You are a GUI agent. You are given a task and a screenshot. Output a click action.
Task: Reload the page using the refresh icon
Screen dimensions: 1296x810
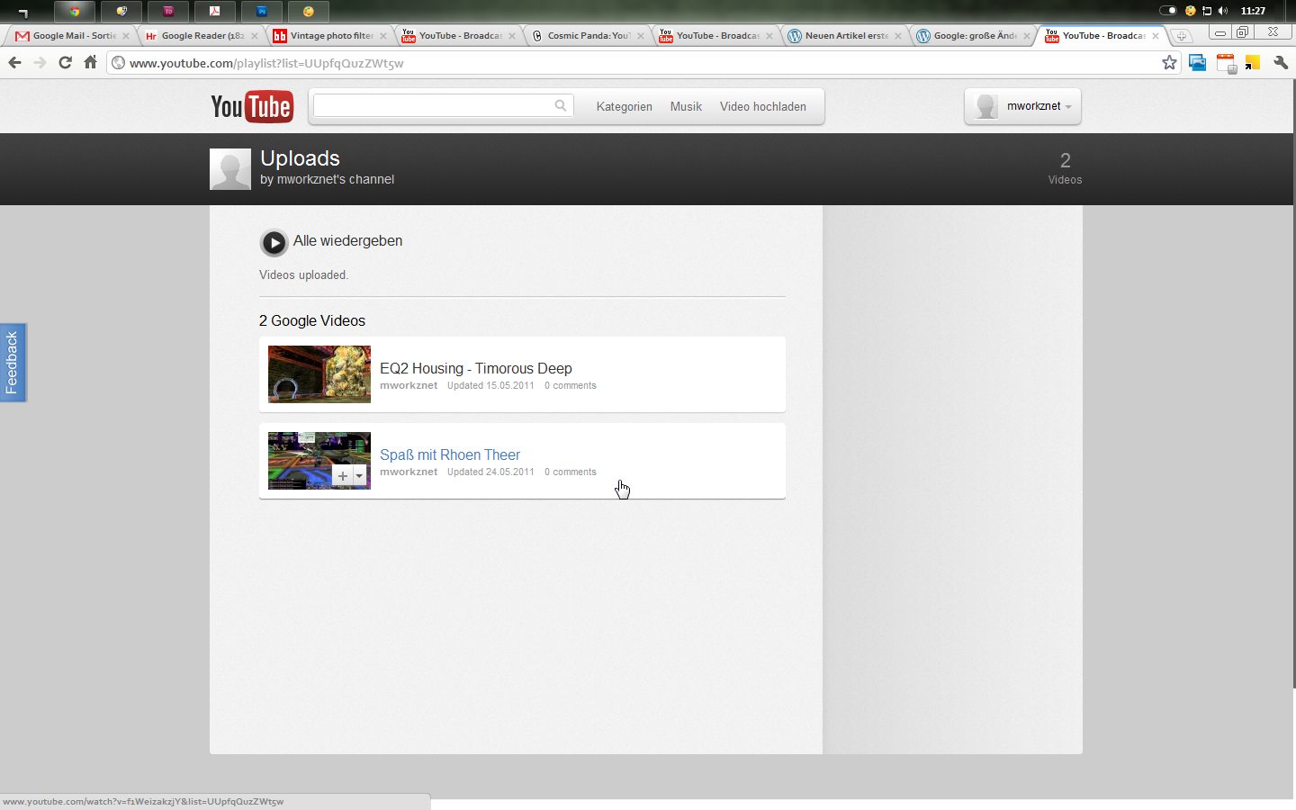[x=65, y=63]
